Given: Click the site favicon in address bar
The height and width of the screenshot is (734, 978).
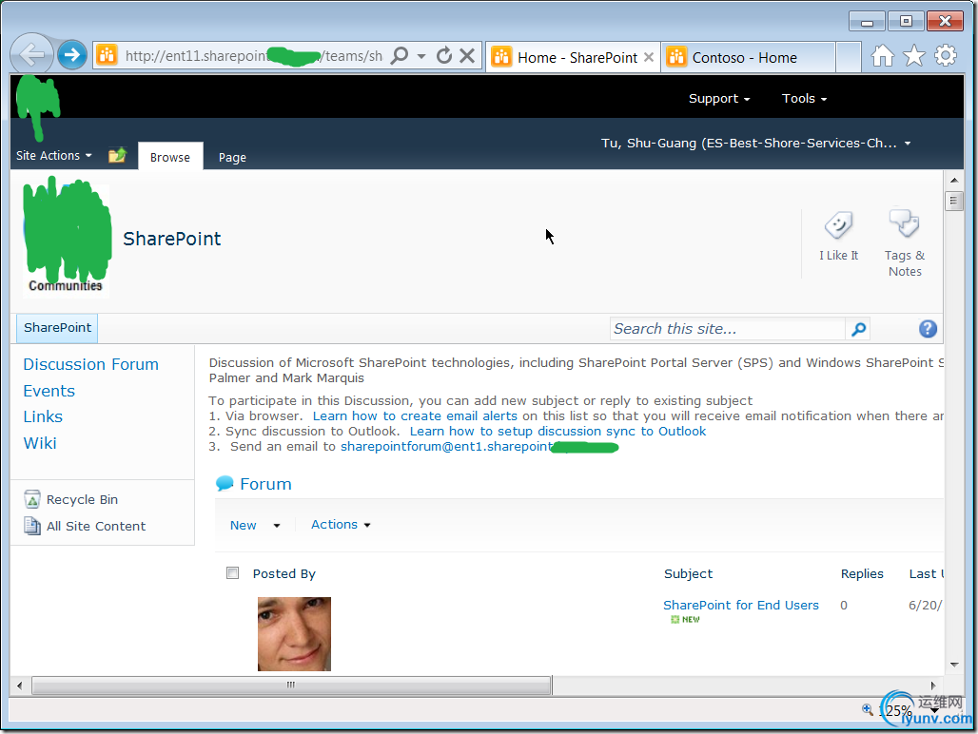Looking at the screenshot, I should (108, 55).
